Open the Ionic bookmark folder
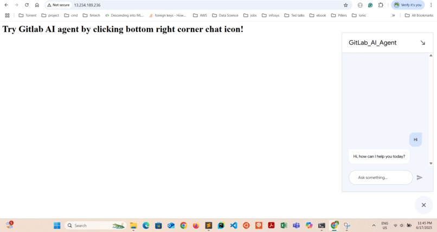Viewport: 437px width, 232px height. 359,15
